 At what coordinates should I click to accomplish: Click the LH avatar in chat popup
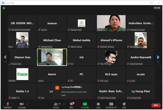pyautogui.click(x=57, y=88)
